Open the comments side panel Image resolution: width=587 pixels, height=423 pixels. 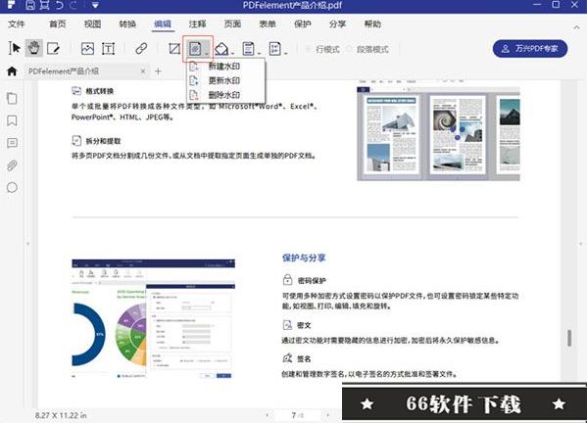pyautogui.click(x=12, y=143)
